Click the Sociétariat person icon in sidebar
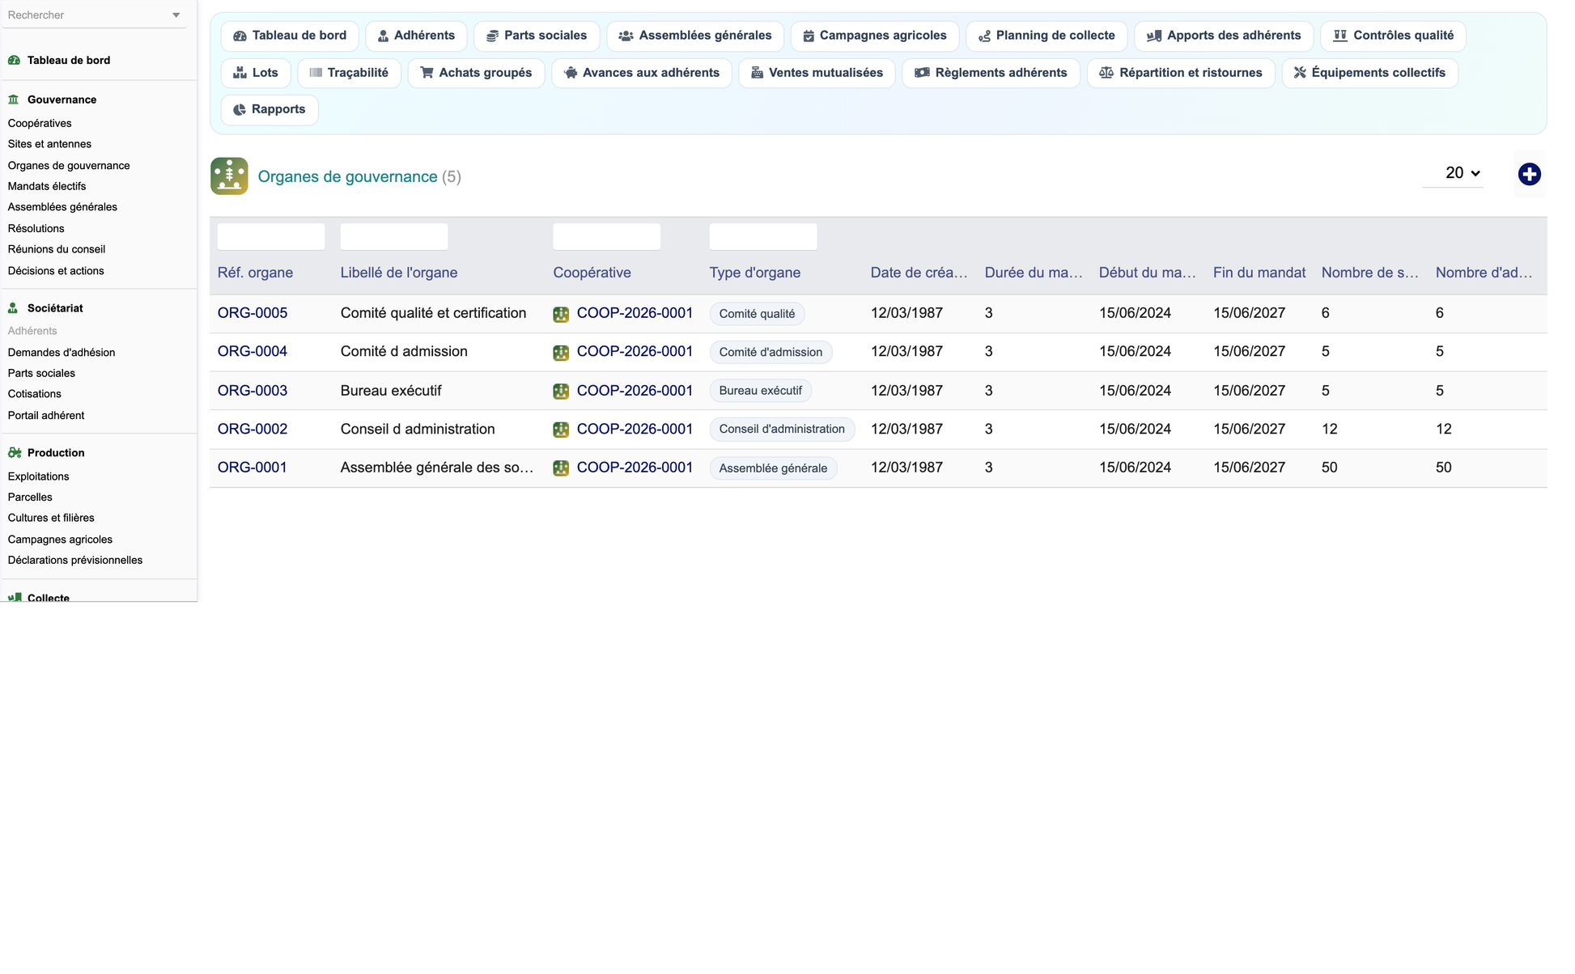1575x974 pixels. 14,308
